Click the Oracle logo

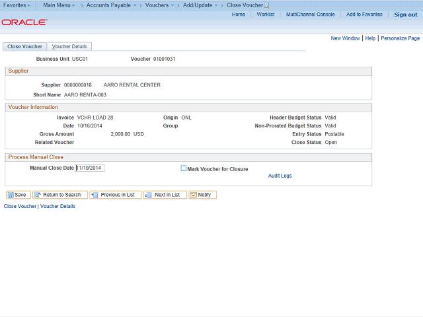tap(24, 22)
